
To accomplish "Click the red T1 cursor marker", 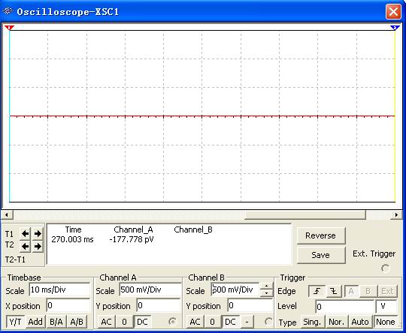I will (9, 28).
